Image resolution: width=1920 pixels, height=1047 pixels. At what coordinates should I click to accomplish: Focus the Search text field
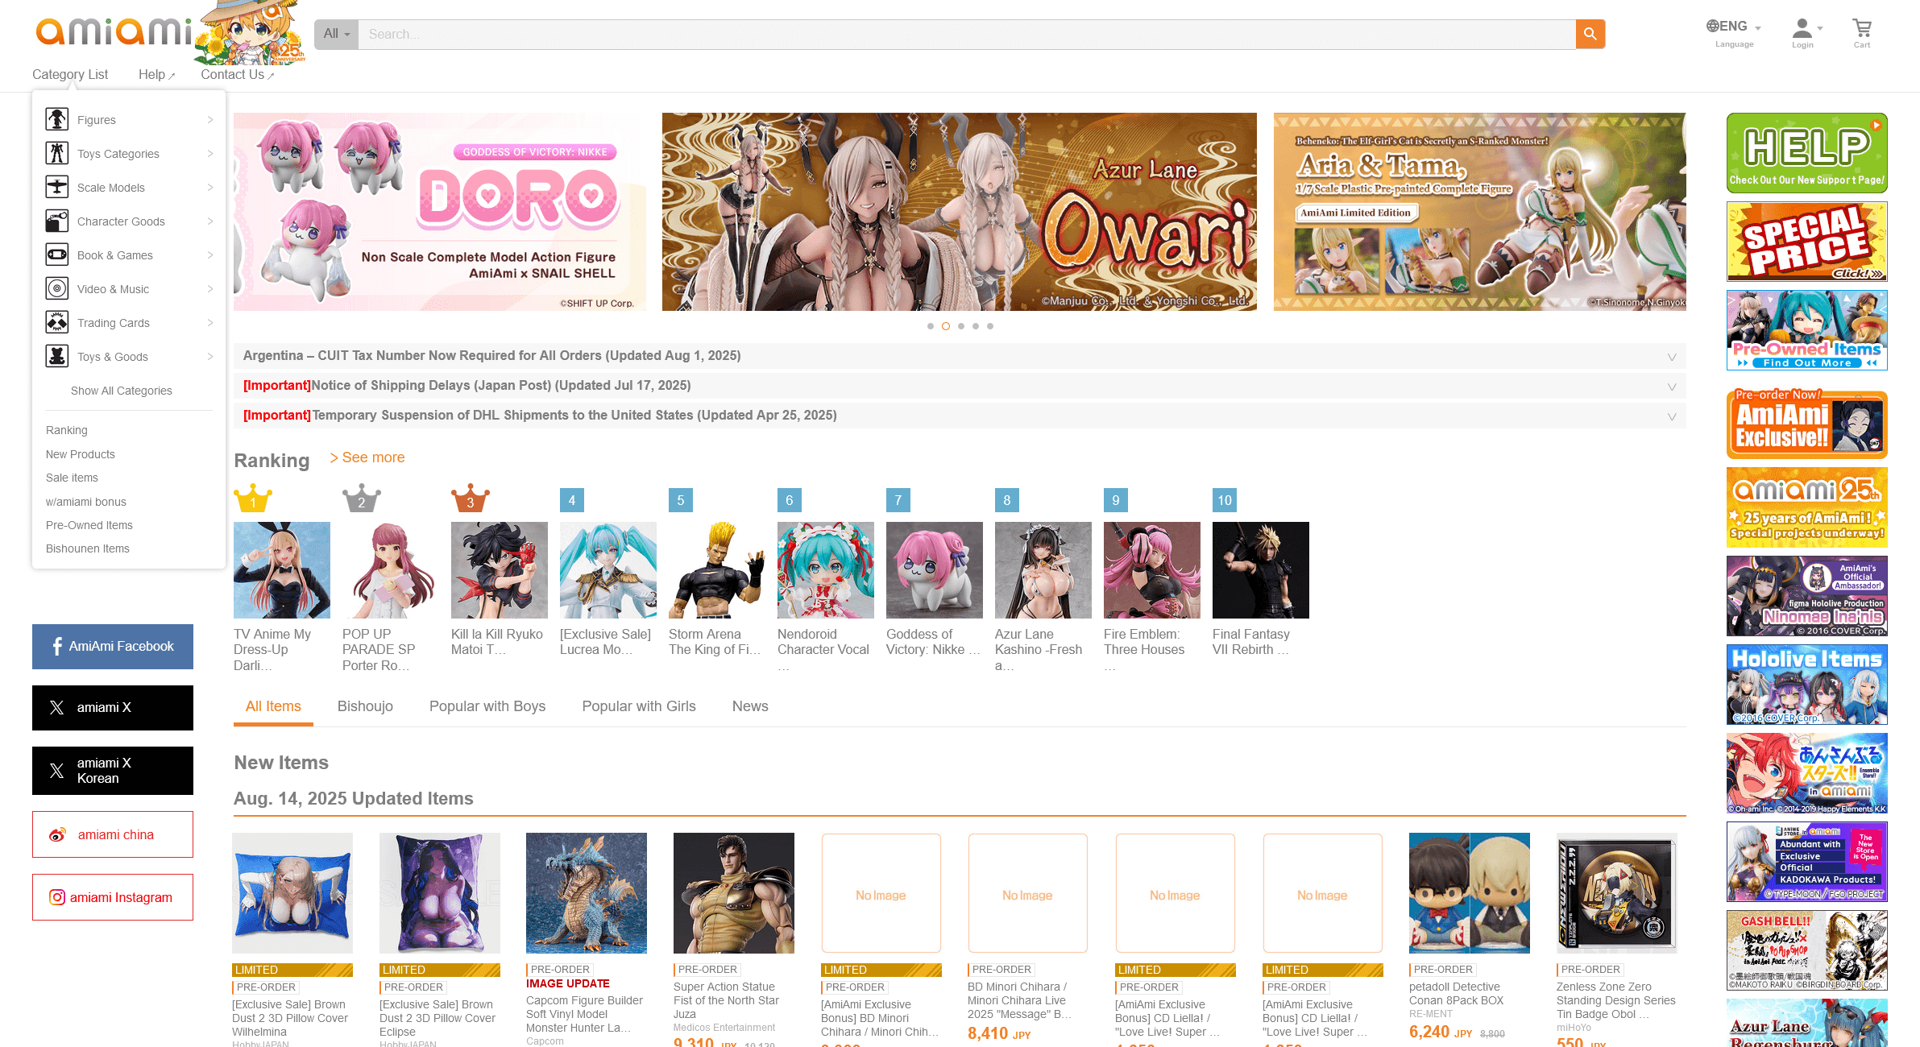pyautogui.click(x=967, y=34)
